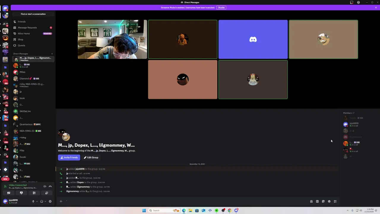The width and height of the screenshot is (380, 214).
Task: Deafen with the headphones icon
Action: coord(42,201)
